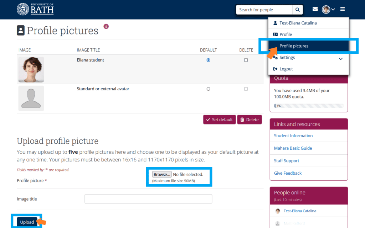Tick delete checkbox for Eliana student
The width and height of the screenshot is (365, 228).
[x=246, y=60]
